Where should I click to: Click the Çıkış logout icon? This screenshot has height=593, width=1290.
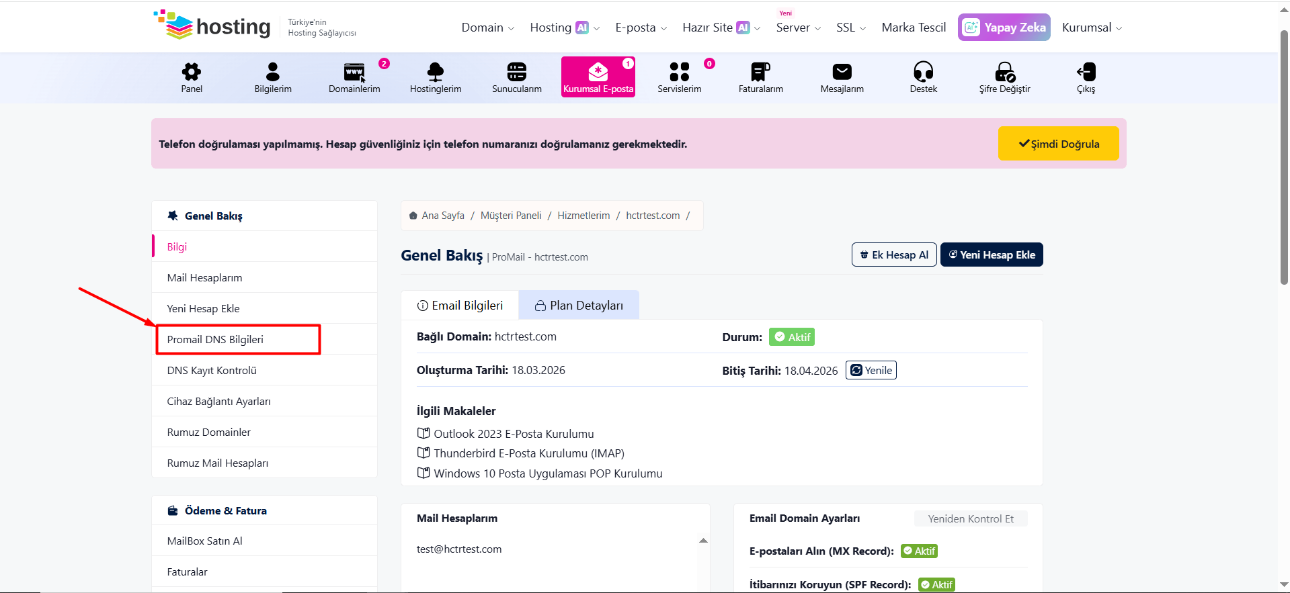1086,72
